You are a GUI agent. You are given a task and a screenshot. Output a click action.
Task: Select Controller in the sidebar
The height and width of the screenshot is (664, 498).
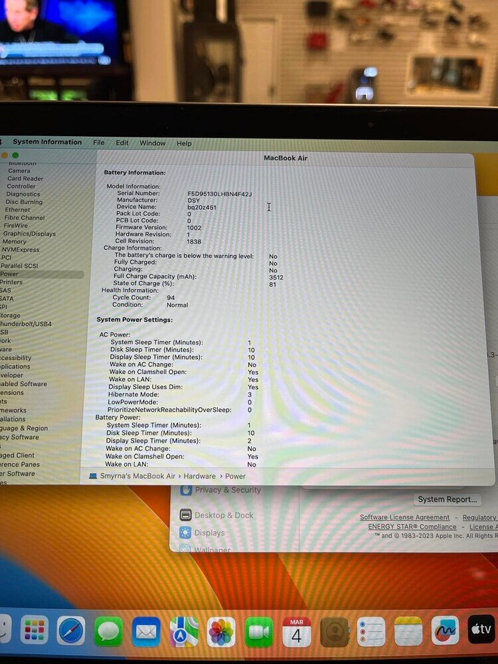click(21, 186)
